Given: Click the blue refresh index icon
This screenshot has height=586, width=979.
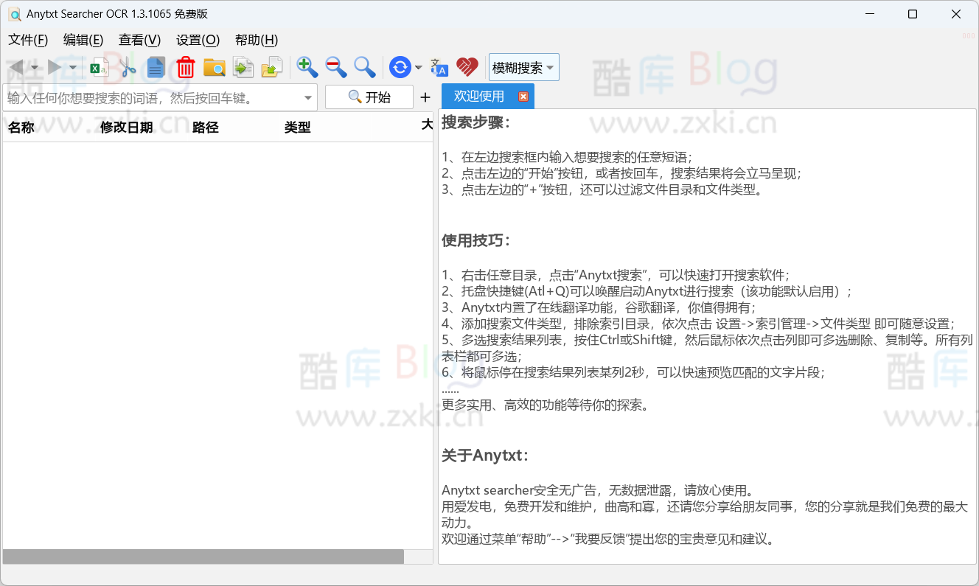Looking at the screenshot, I should coord(398,67).
